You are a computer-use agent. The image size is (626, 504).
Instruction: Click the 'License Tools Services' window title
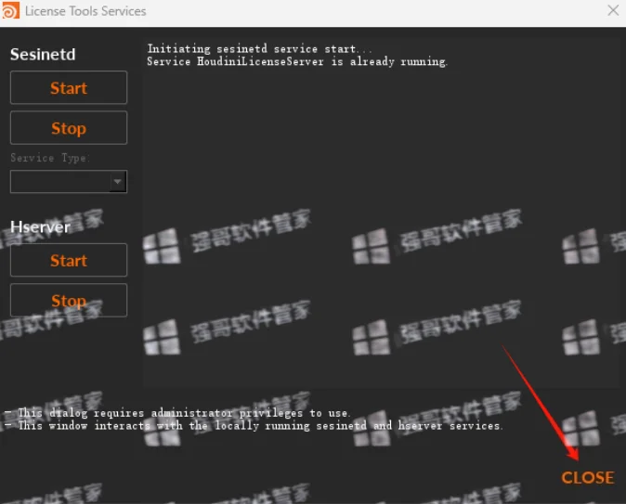point(85,11)
